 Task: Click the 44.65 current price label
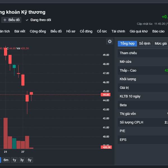tap(106, 95)
